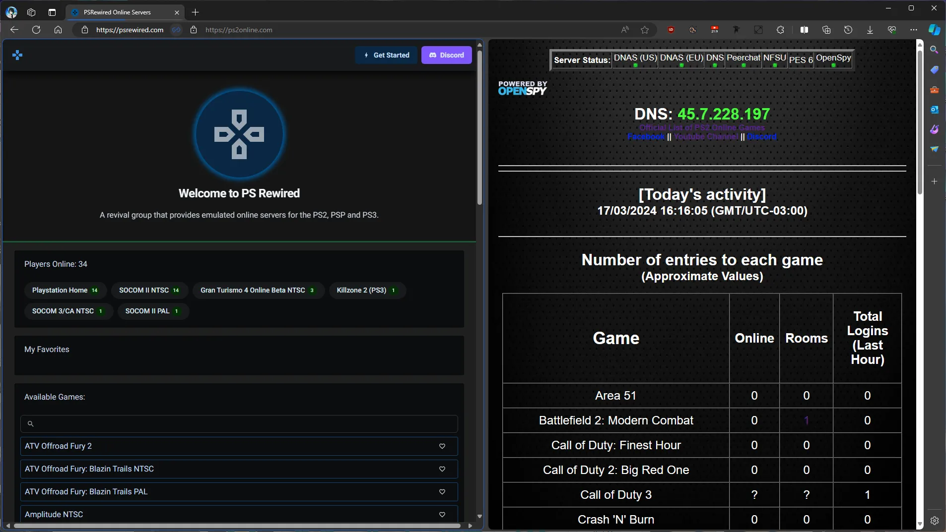Click the Extensions puzzle-piece icon
946x532 pixels.
point(780,30)
